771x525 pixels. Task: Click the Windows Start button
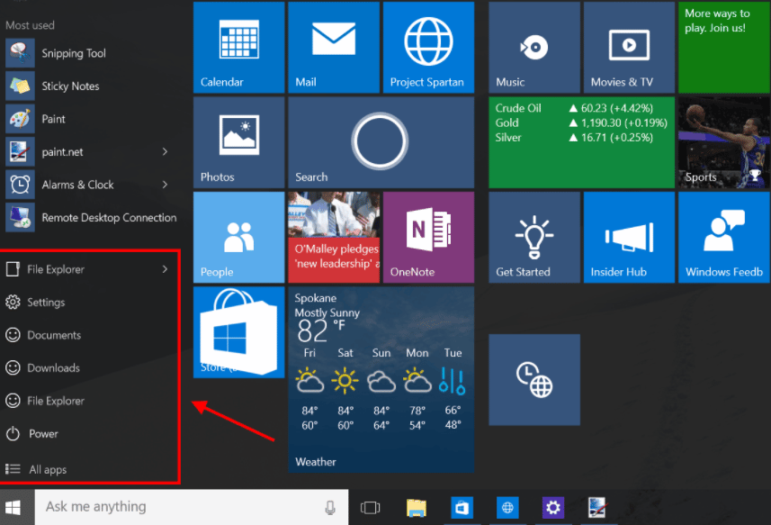[x=13, y=507]
